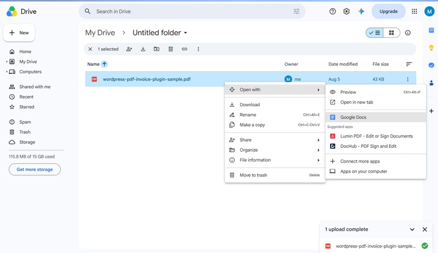Switch to list layout view
This screenshot has width=438, height=253.
[x=374, y=33]
